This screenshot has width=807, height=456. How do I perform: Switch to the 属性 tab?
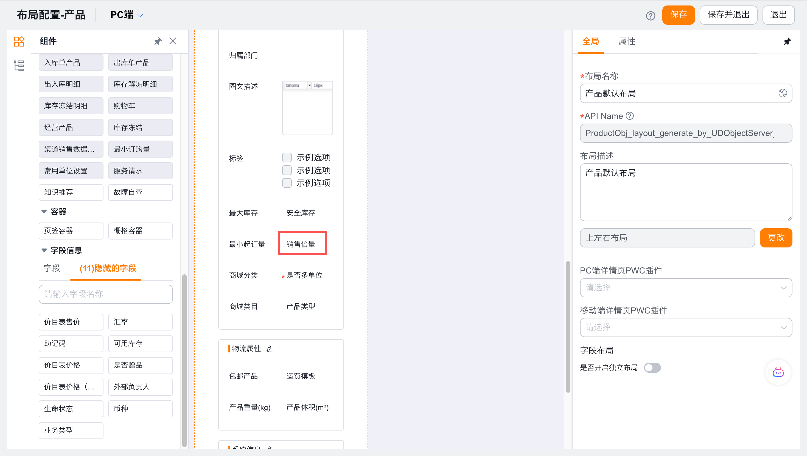tap(626, 41)
